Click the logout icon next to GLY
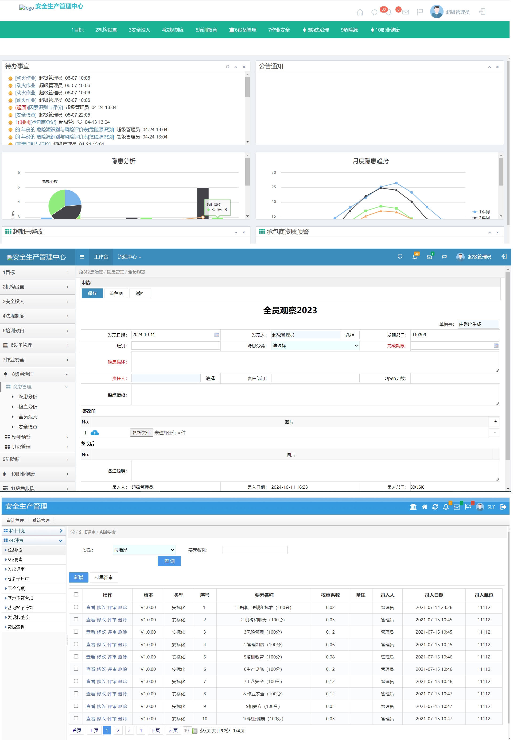The height and width of the screenshot is (740, 513). pos(503,507)
